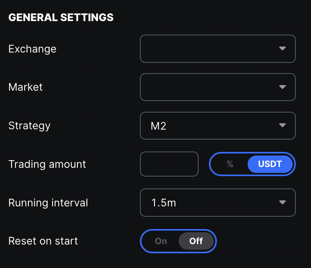Turn Reset on start to On
This screenshot has height=268, width=311.
point(161,241)
